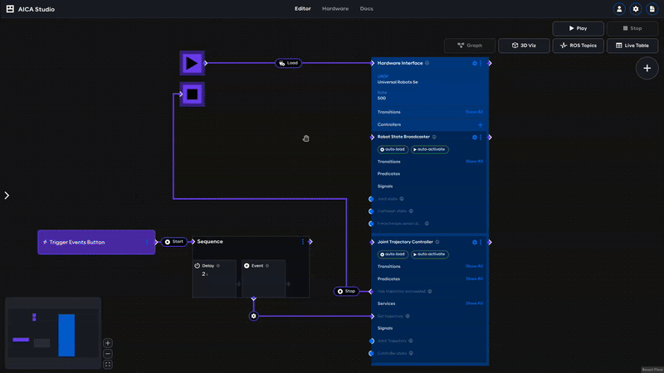The image size is (664, 373).
Task: Click the fit view icon
Action: click(x=108, y=364)
